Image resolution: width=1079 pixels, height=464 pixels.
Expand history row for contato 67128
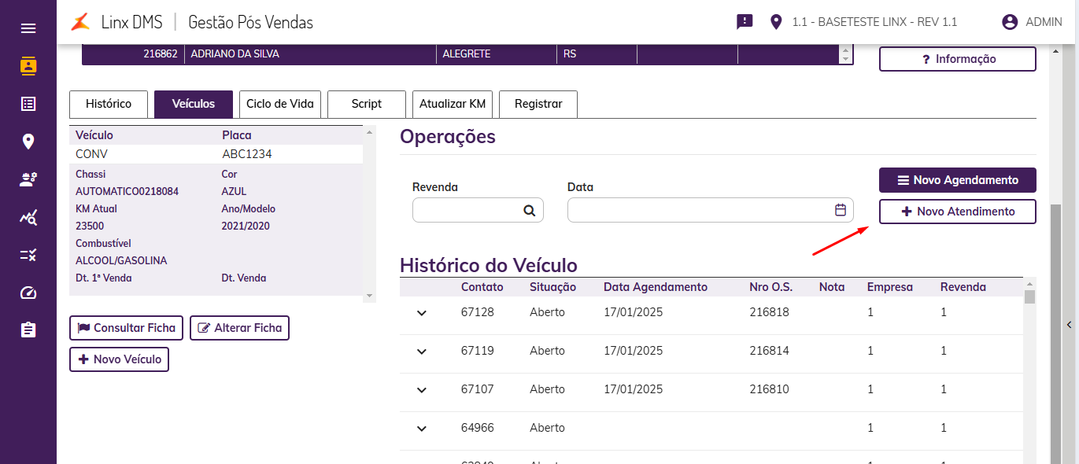(422, 313)
